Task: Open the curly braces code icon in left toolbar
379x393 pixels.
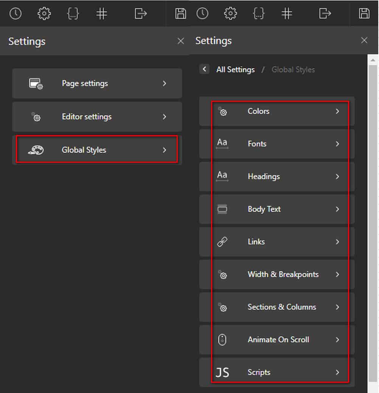Action: pyautogui.click(x=73, y=13)
